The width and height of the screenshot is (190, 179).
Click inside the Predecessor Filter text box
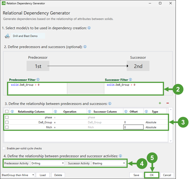coord(37,89)
